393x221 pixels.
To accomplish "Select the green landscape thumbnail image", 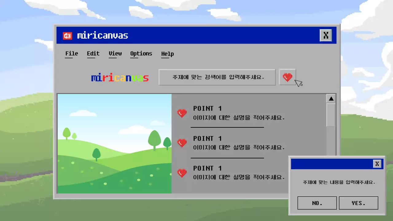I will [x=114, y=144].
